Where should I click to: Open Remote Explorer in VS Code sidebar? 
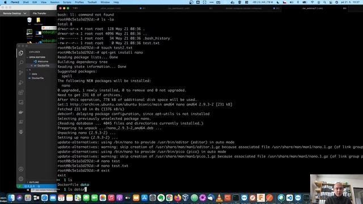point(21,102)
